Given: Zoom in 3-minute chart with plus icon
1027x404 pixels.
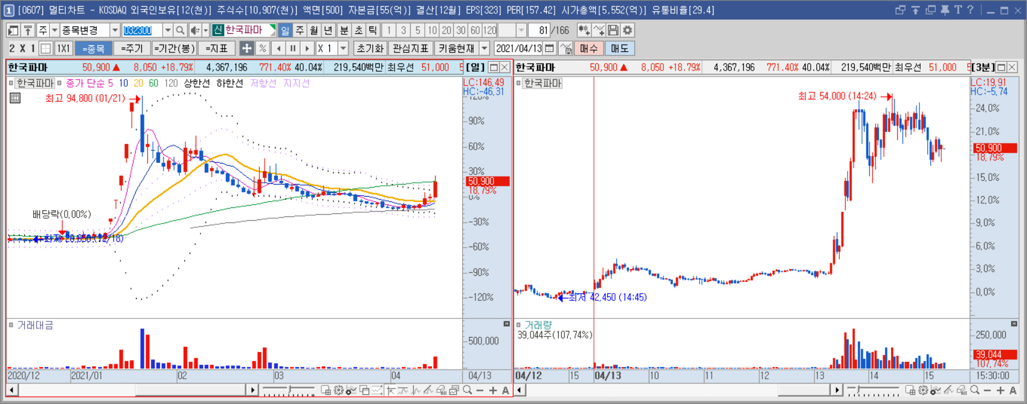Looking at the screenshot, I should (x=1000, y=391).
